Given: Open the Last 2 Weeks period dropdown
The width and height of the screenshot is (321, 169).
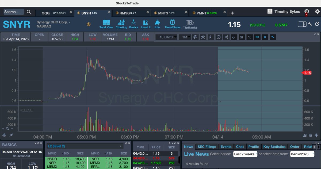Looking at the screenshot, I should coord(245,154).
